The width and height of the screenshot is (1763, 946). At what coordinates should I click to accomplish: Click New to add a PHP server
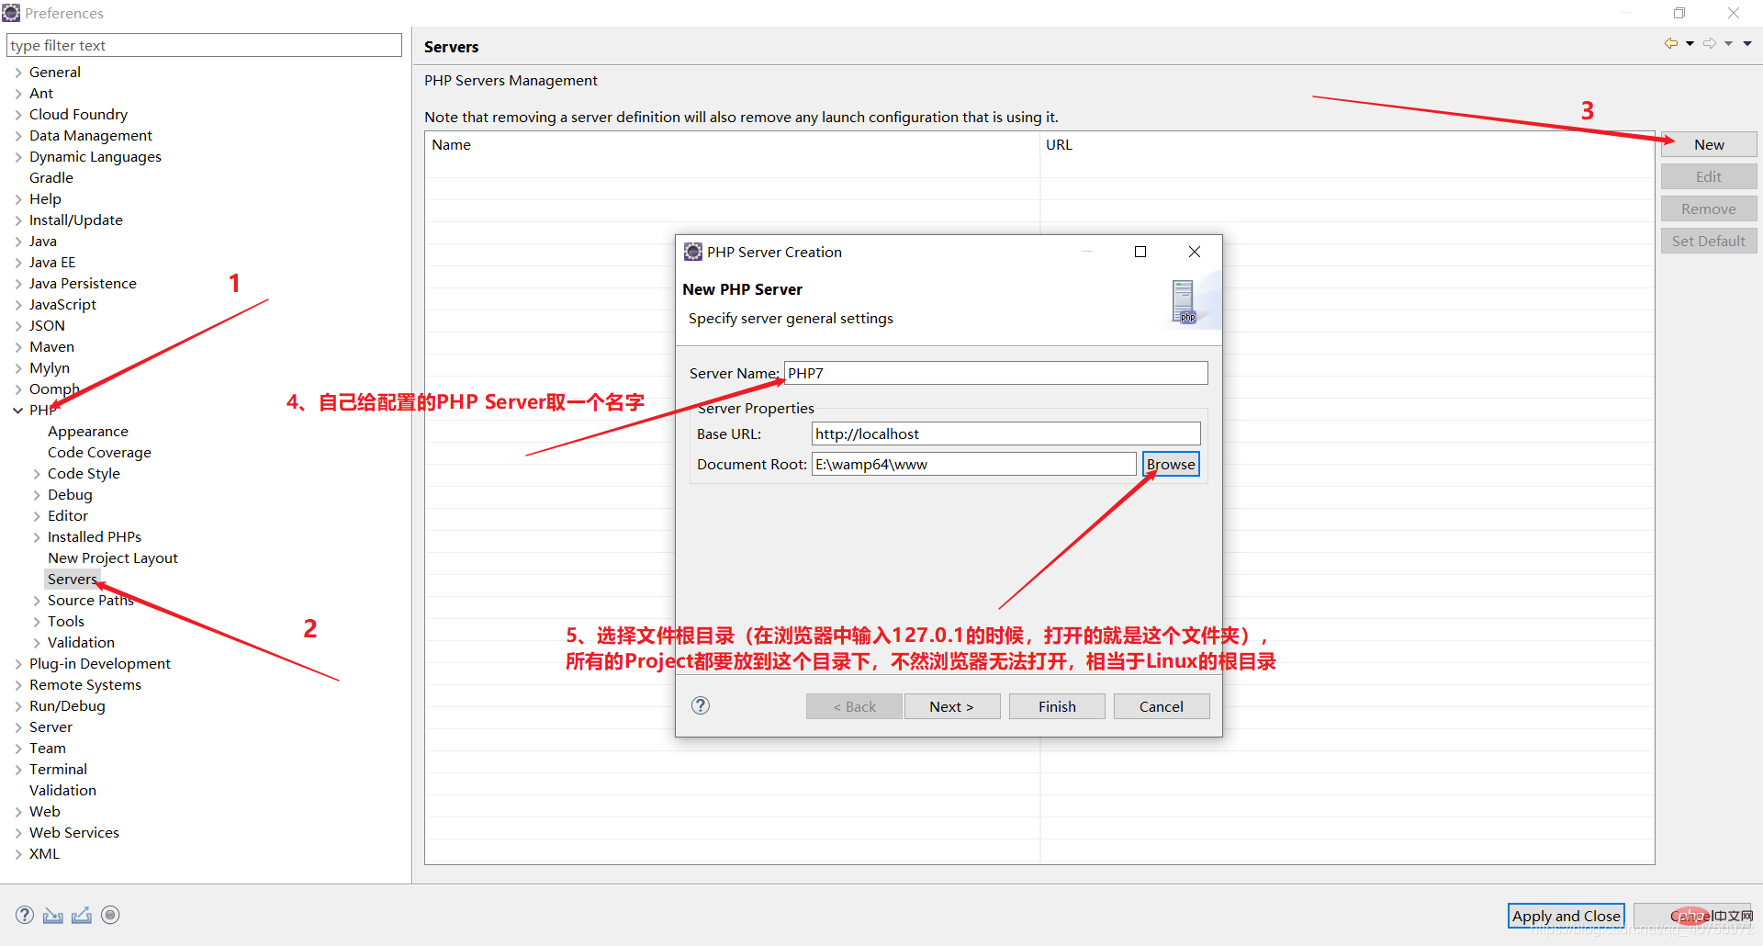coord(1709,144)
